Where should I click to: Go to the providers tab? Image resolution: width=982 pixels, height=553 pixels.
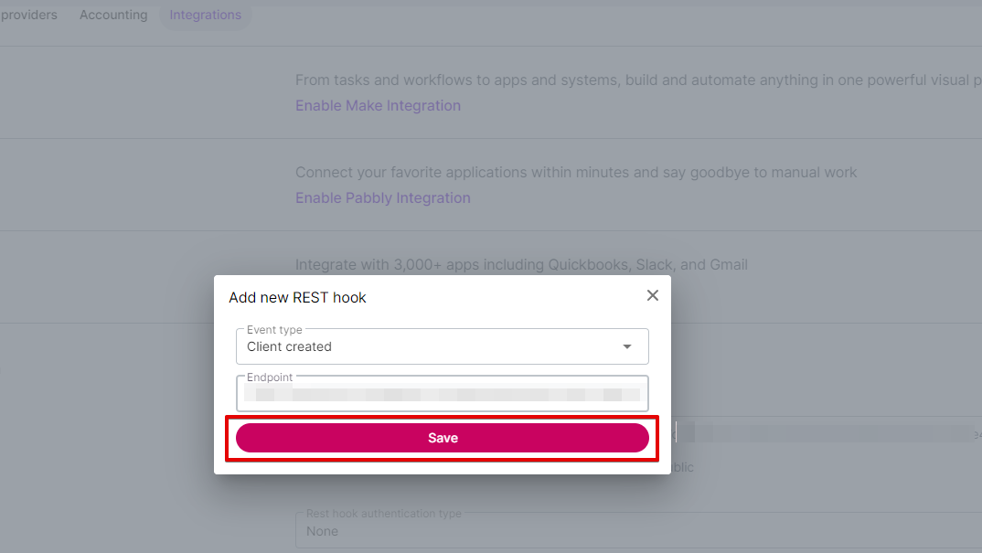29,15
